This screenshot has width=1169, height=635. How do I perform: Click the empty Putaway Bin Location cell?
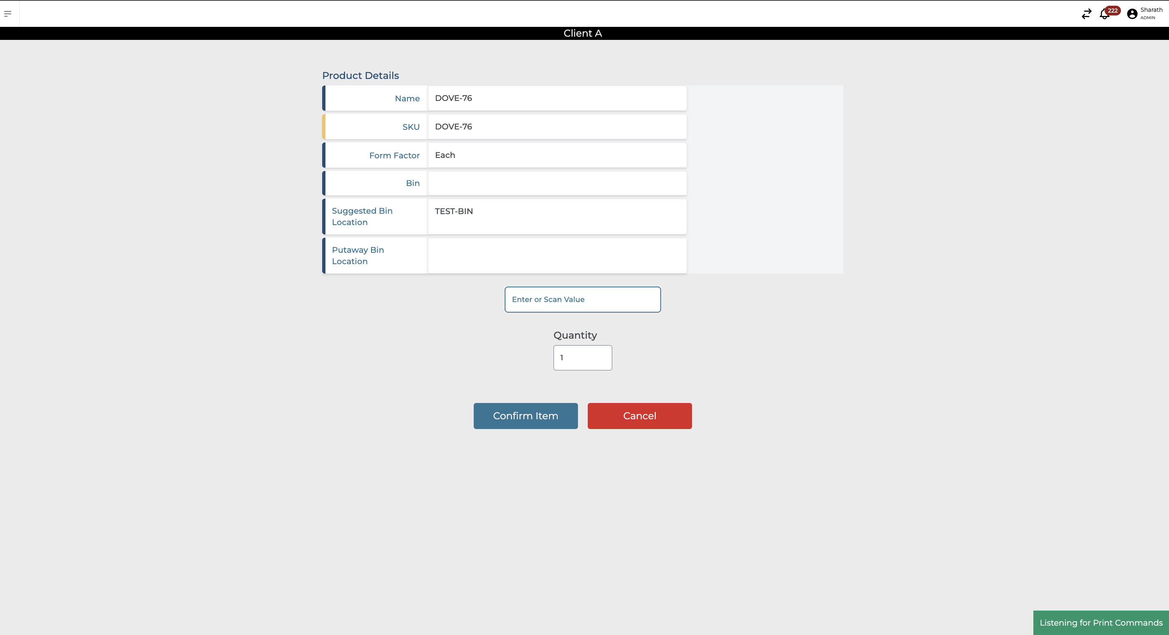click(557, 256)
